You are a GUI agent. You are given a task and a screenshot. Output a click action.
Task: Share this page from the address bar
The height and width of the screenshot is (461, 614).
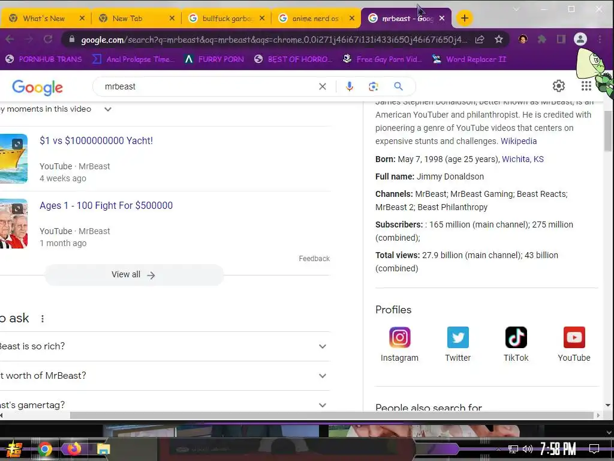click(x=480, y=39)
